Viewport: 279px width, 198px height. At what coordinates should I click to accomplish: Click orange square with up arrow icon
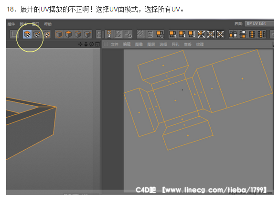pyautogui.click(x=172, y=34)
